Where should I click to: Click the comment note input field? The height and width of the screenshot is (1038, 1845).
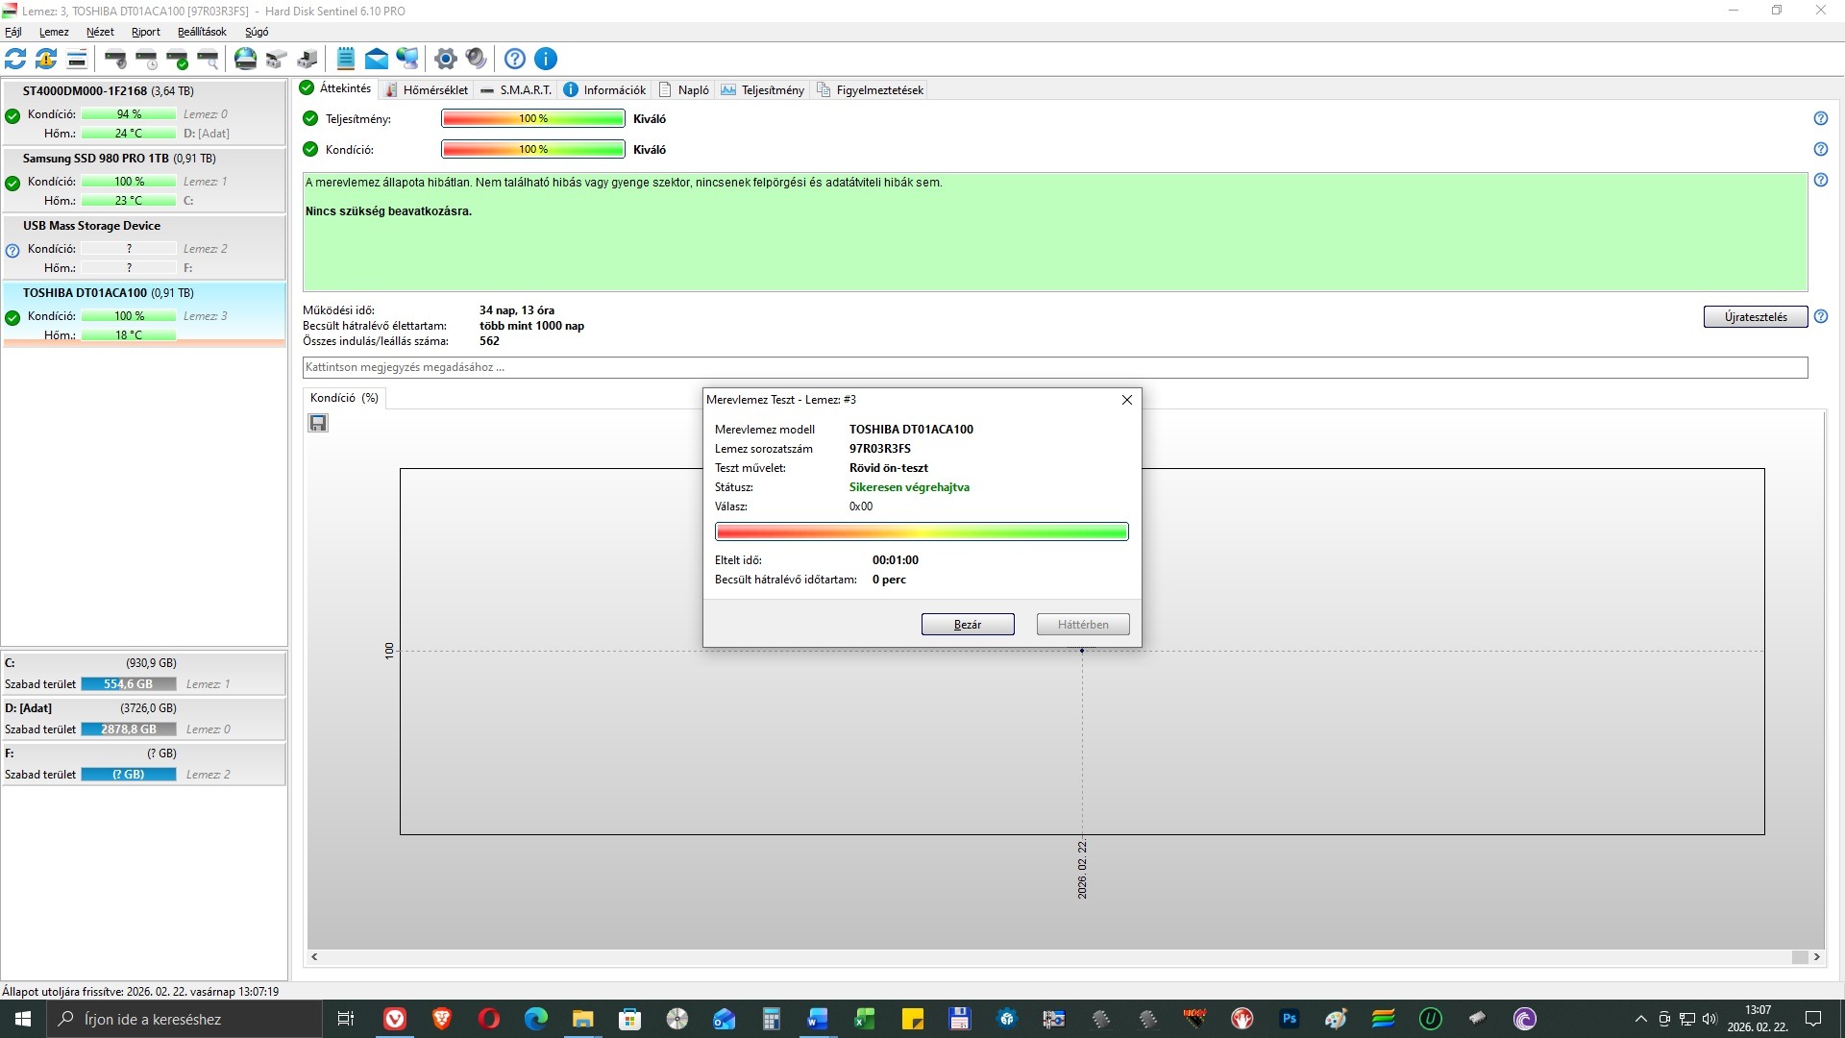click(x=1054, y=367)
